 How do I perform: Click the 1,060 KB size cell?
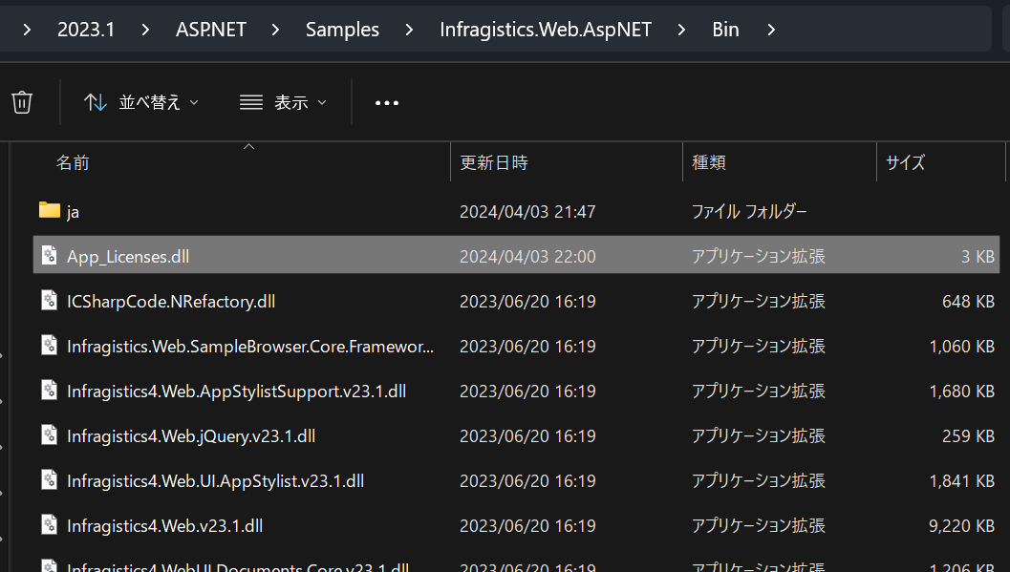pos(961,347)
